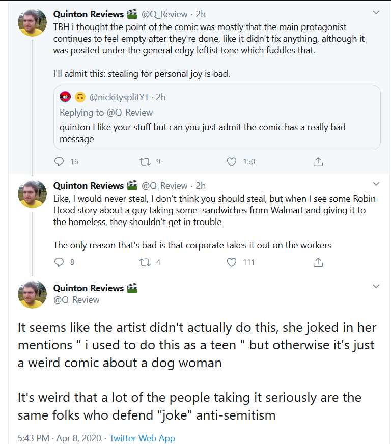
Task: Open the quoted @nickitysplitYT tweet
Action: pyautogui.click(x=217, y=118)
